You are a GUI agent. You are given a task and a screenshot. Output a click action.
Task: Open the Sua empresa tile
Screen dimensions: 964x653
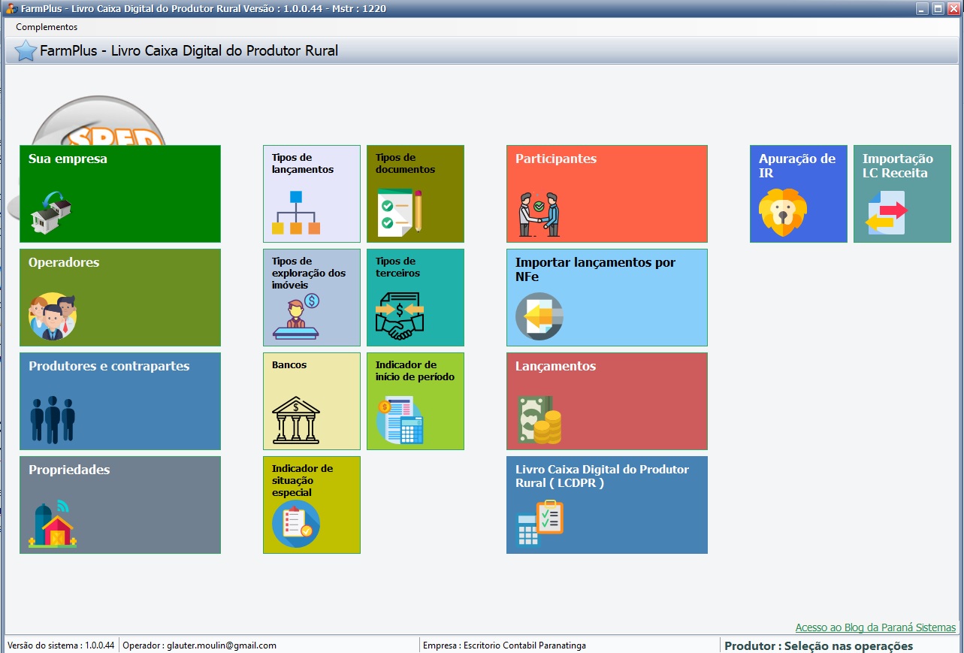click(120, 194)
